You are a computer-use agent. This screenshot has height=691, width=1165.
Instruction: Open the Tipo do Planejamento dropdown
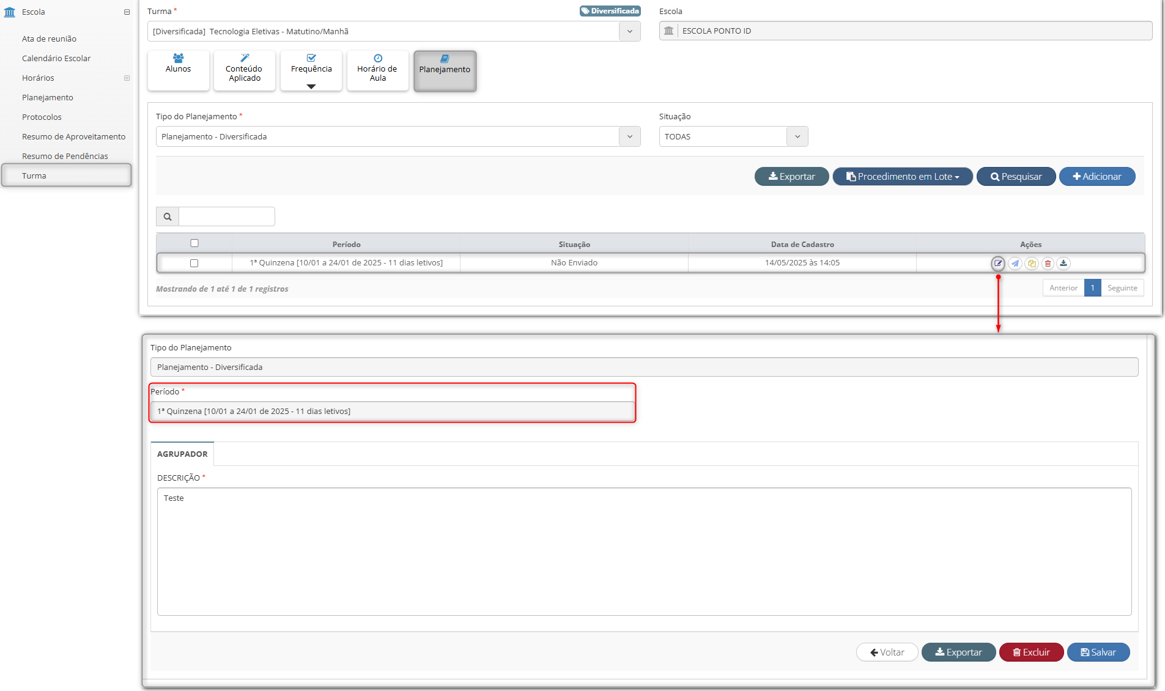pos(630,136)
